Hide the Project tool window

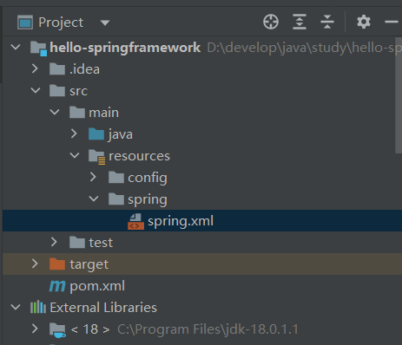(392, 22)
